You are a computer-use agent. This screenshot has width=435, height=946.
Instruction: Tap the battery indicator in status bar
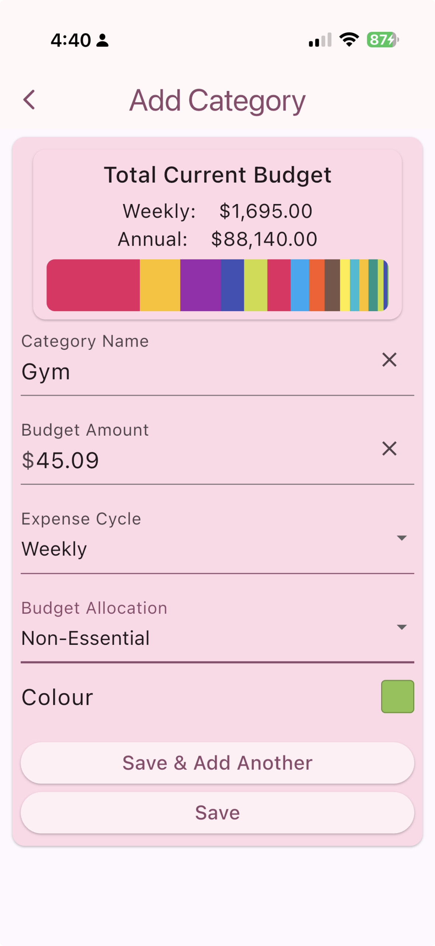point(383,40)
